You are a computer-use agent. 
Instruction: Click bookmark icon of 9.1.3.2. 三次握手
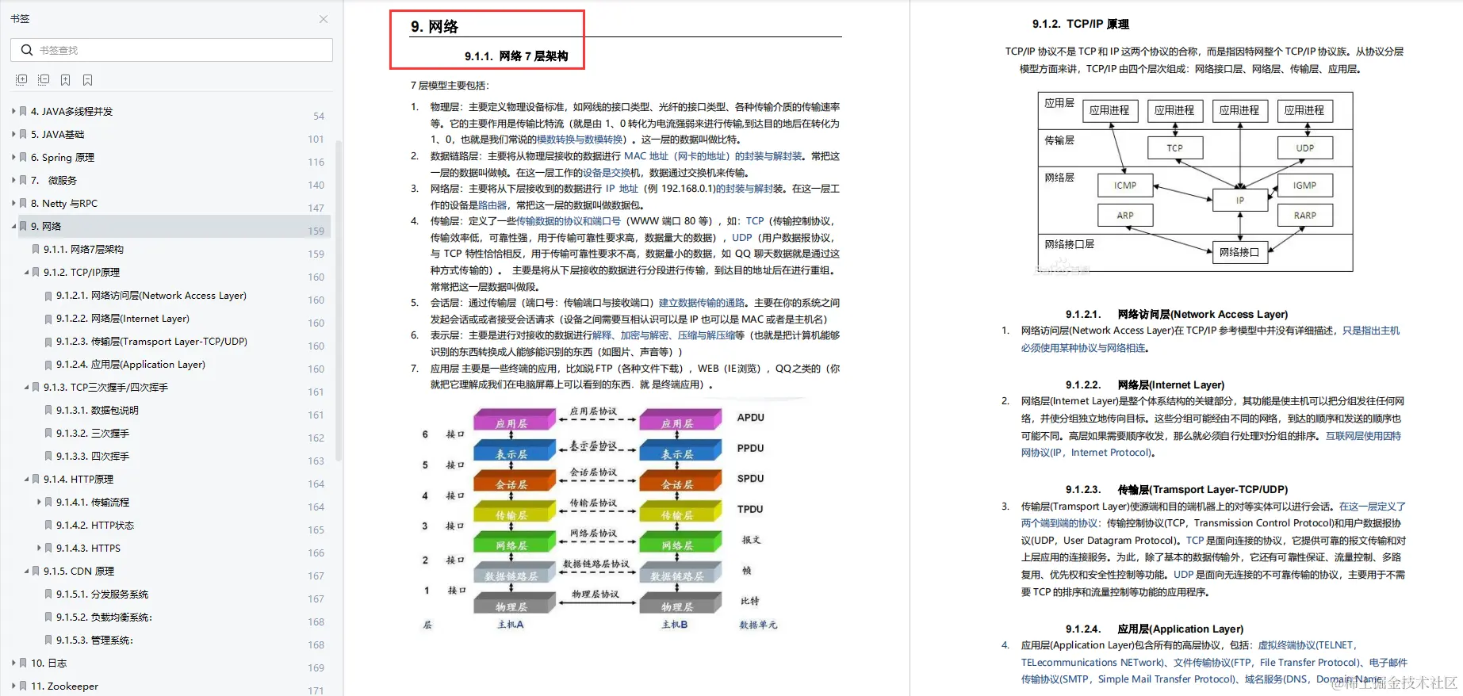(48, 434)
